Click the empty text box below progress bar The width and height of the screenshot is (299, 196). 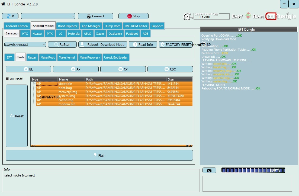pos(247,184)
